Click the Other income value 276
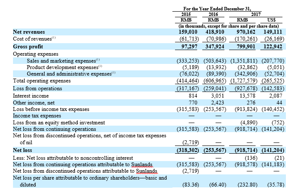Image resolution: width=295 pixels, height=196 pixels. pos(251,103)
